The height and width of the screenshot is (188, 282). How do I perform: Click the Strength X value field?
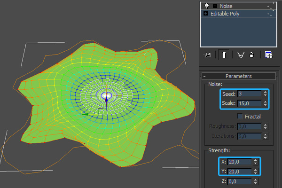tap(239, 161)
